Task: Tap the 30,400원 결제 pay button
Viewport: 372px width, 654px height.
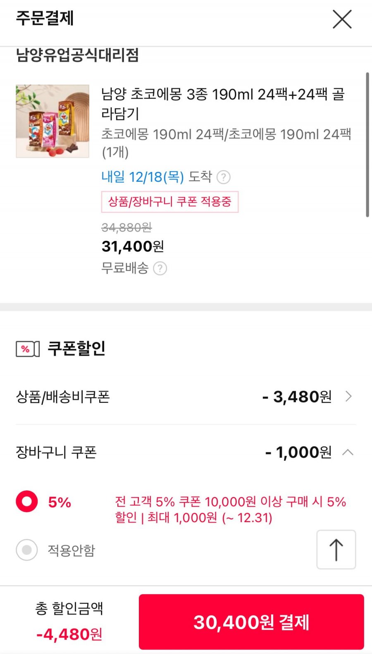Action: (x=251, y=622)
